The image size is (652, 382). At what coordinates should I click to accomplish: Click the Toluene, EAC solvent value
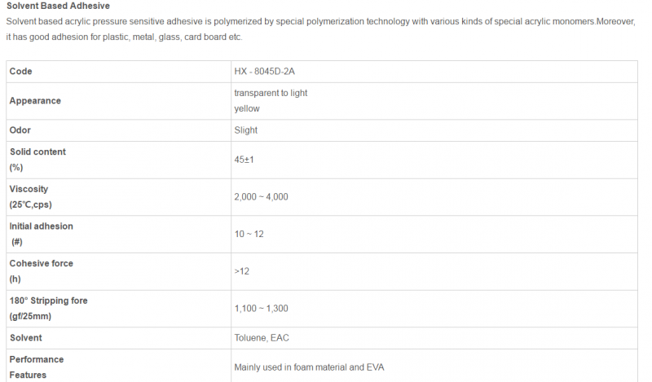(x=262, y=338)
